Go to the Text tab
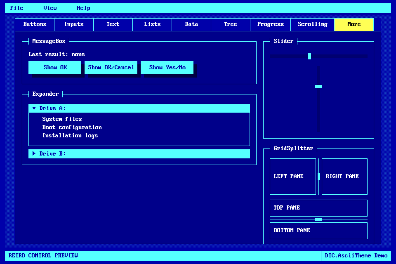Screen dimensions: 396x264 [113, 24]
